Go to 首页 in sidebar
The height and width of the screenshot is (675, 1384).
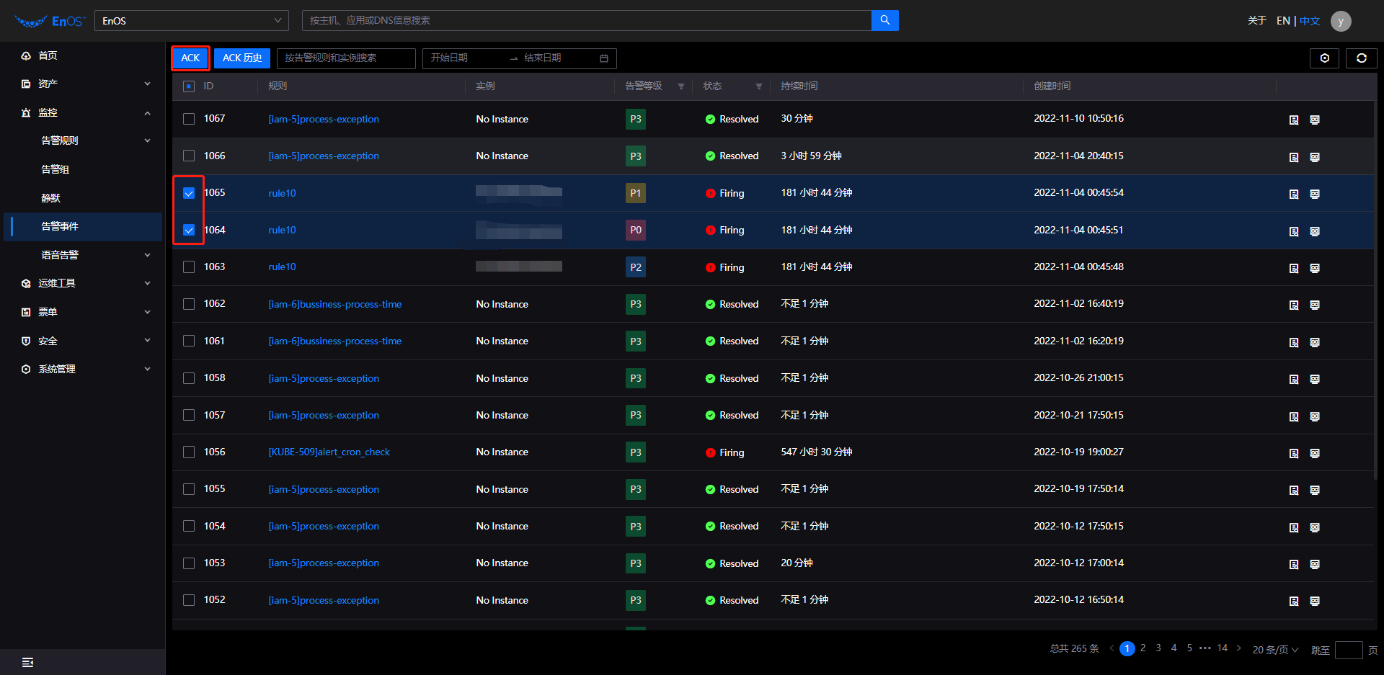pyautogui.click(x=48, y=55)
